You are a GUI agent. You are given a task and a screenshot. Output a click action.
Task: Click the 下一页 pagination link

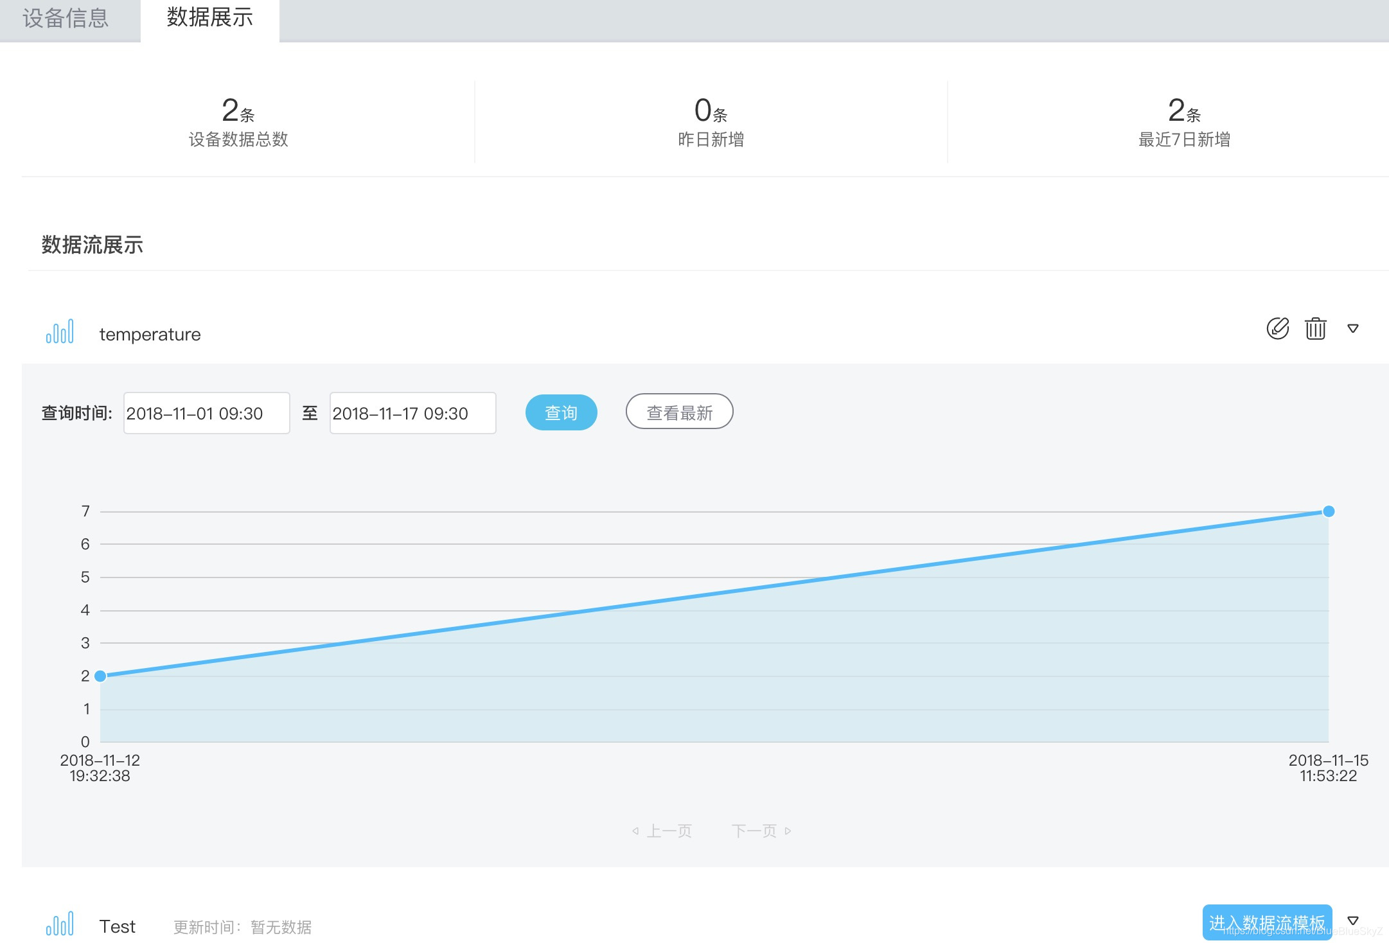(754, 831)
